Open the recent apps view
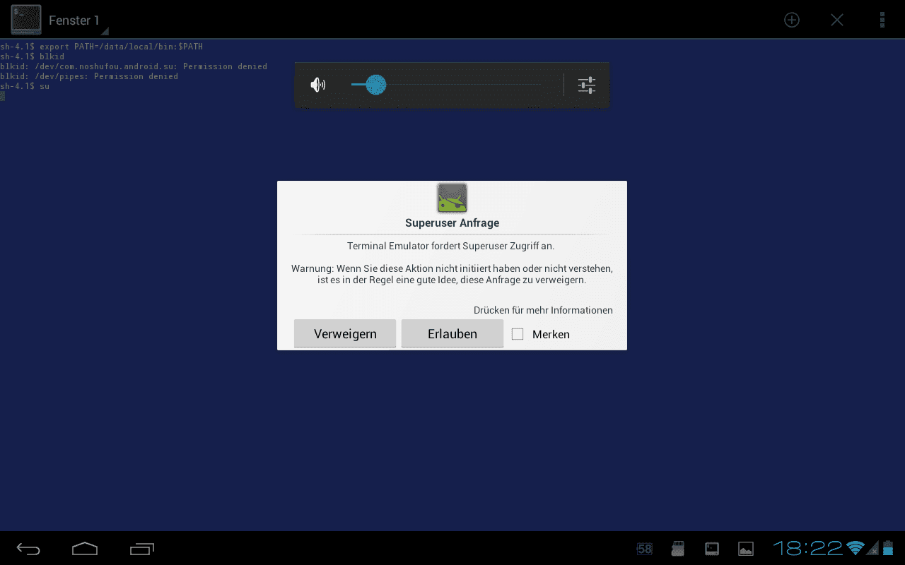This screenshot has width=905, height=565. point(142,549)
